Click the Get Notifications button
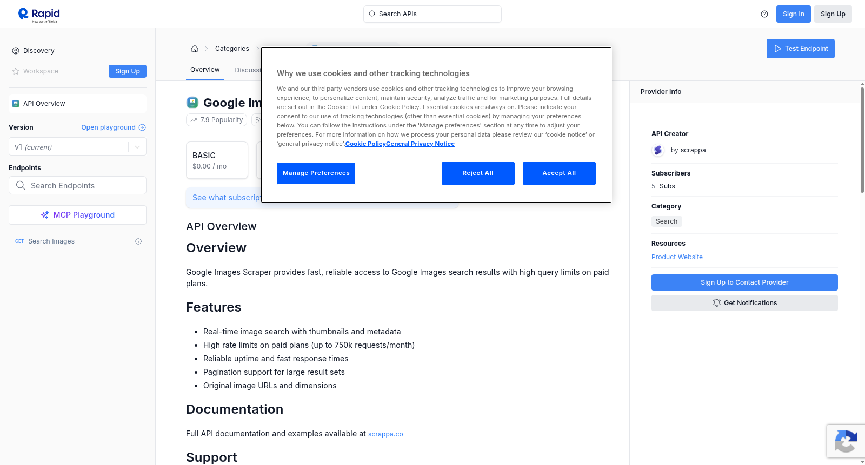 tap(744, 303)
